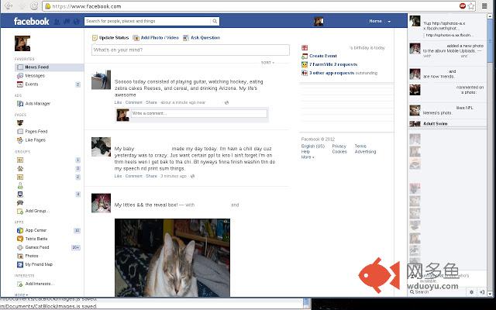
Task: Open News Feed in the sidebar
Action: pyautogui.click(x=49, y=67)
